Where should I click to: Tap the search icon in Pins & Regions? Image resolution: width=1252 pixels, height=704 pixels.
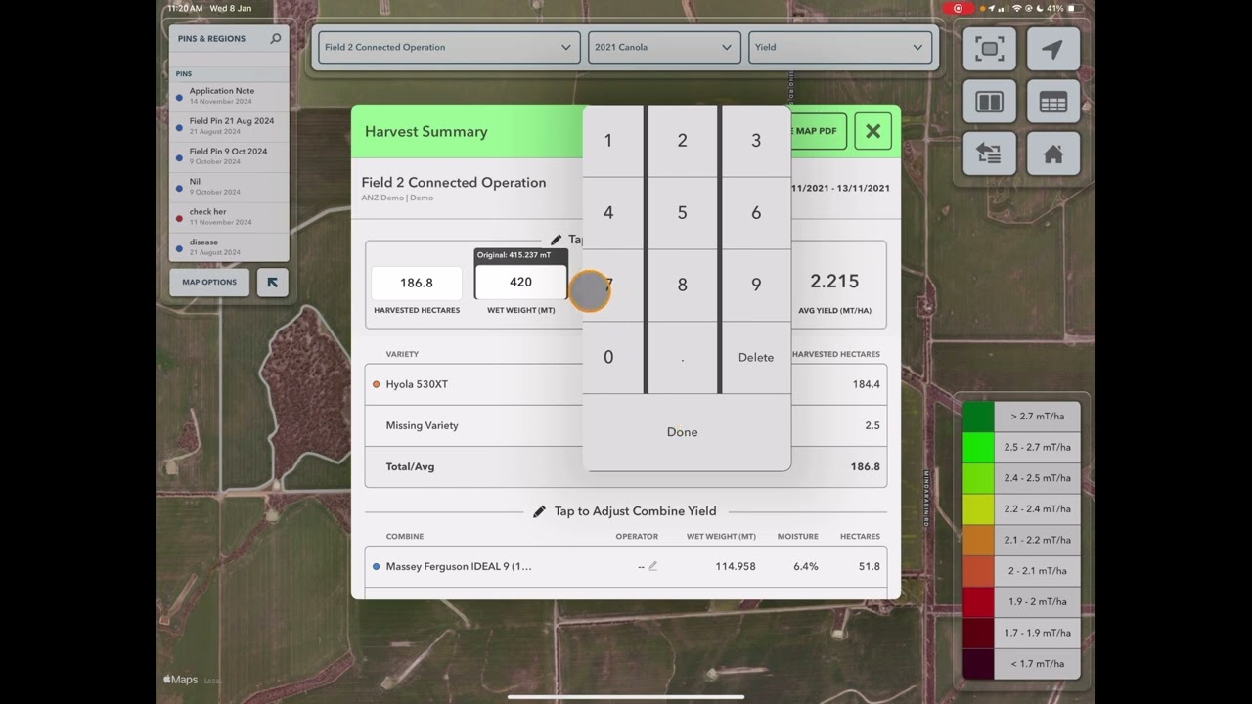click(276, 39)
